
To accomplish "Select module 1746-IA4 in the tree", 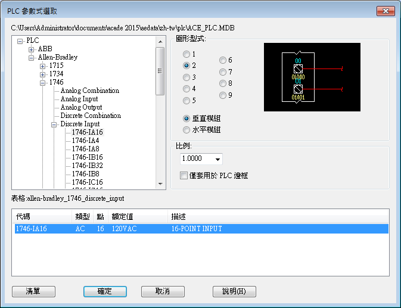I will [x=85, y=141].
